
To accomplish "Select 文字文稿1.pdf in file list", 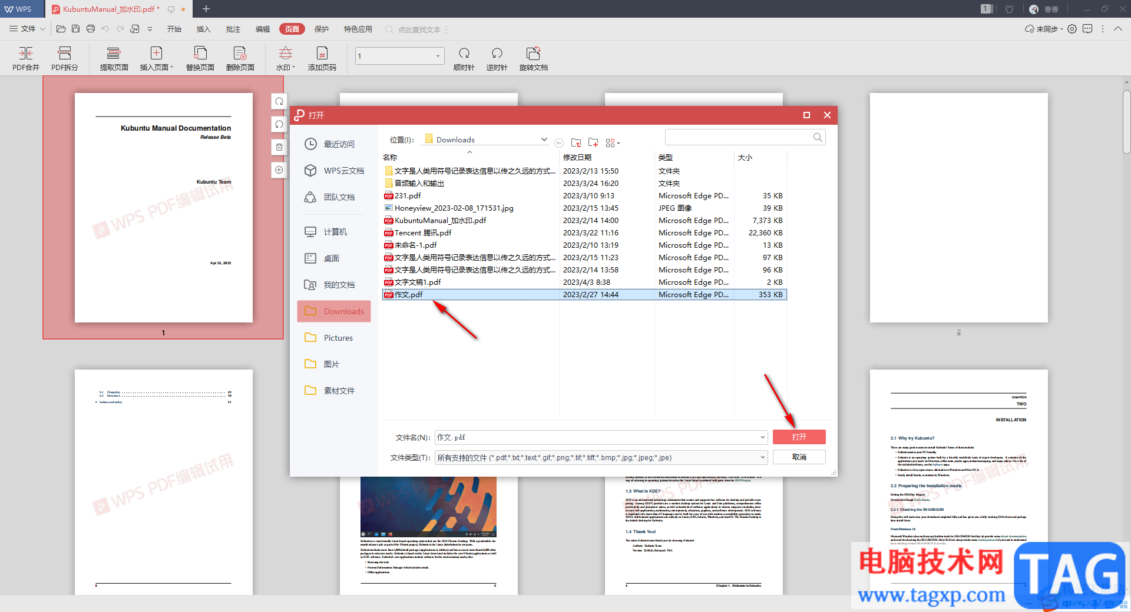I will [584, 282].
